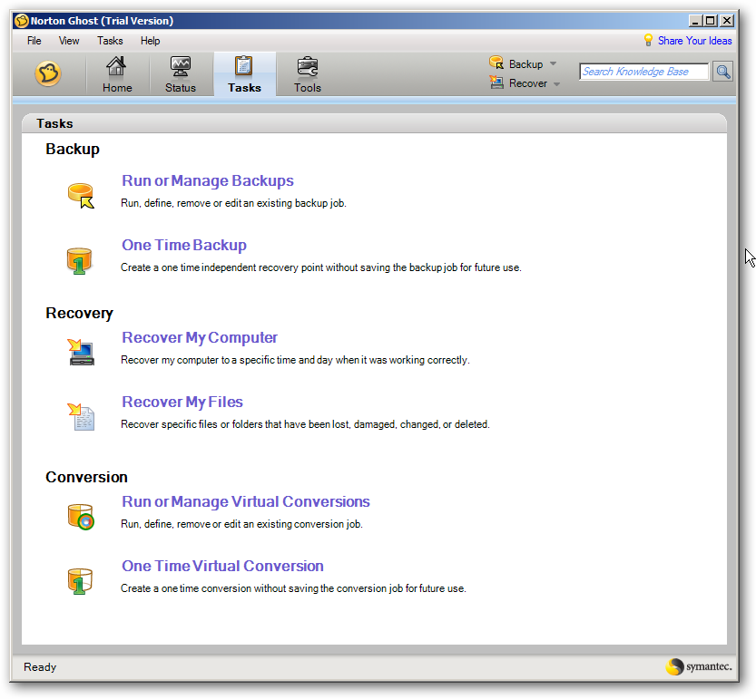Click the Status monitor icon
The height and width of the screenshot is (699, 756).
pyautogui.click(x=181, y=66)
